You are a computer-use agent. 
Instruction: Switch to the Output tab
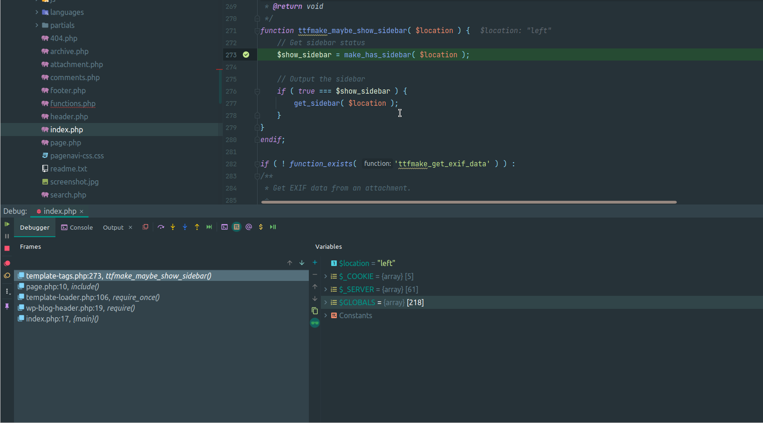(x=113, y=227)
